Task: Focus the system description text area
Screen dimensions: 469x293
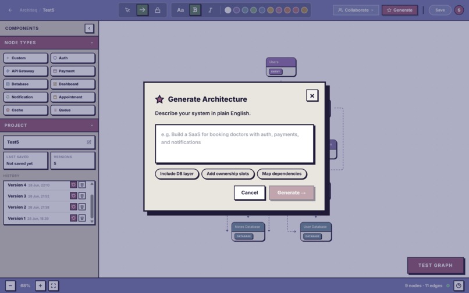Action: click(x=234, y=144)
